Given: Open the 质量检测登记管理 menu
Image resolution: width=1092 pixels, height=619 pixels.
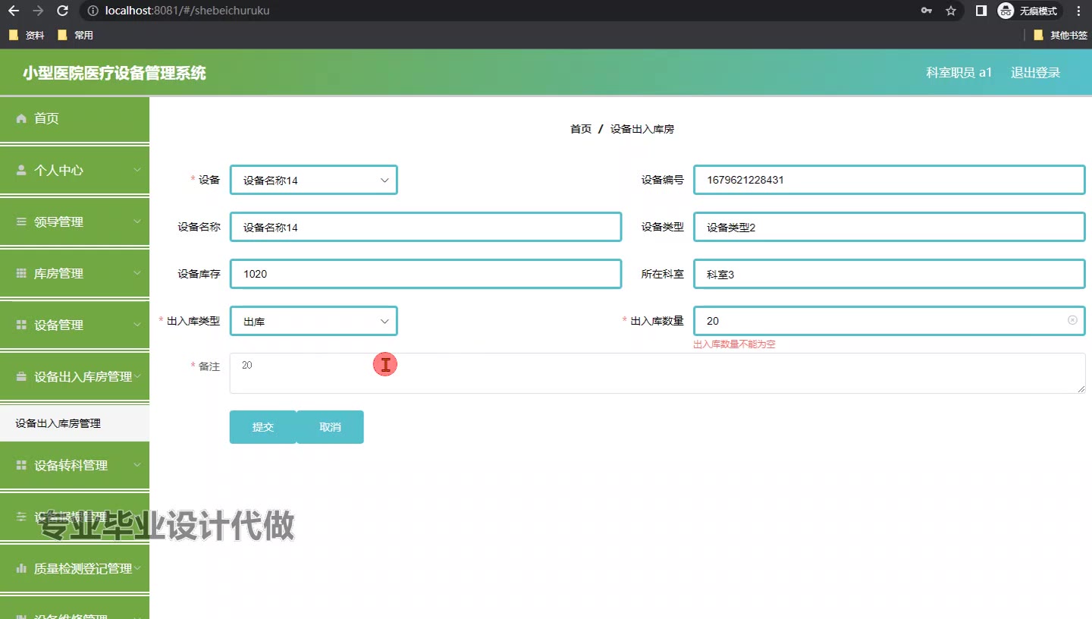Looking at the screenshot, I should click(x=74, y=568).
